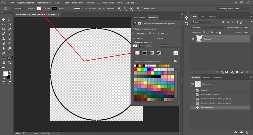Toggle the pixel layer filter icon

[x=223, y=22]
